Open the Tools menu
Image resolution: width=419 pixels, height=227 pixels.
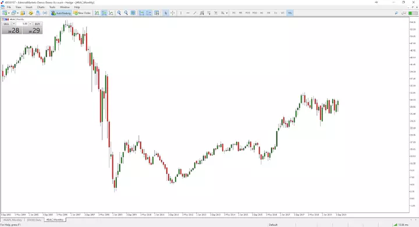(52, 7)
